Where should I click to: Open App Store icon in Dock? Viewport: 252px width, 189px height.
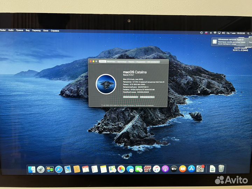coord(191,169)
